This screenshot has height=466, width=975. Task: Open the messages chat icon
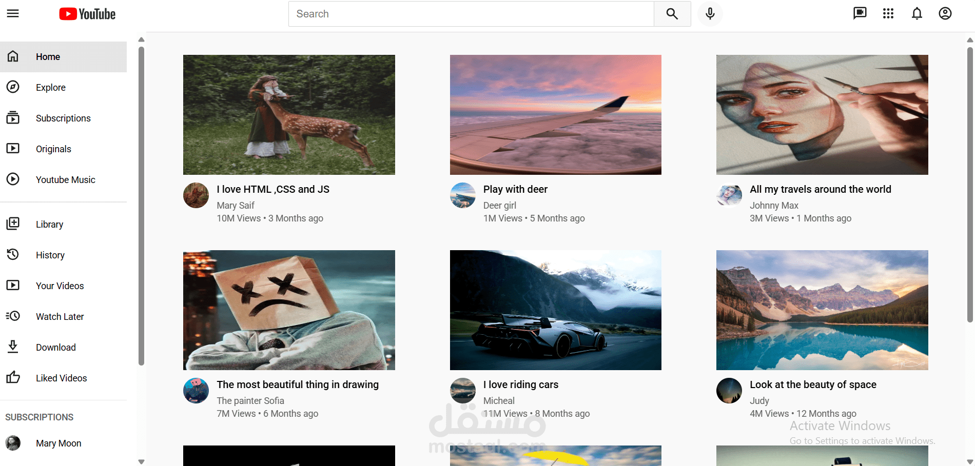coord(860,13)
